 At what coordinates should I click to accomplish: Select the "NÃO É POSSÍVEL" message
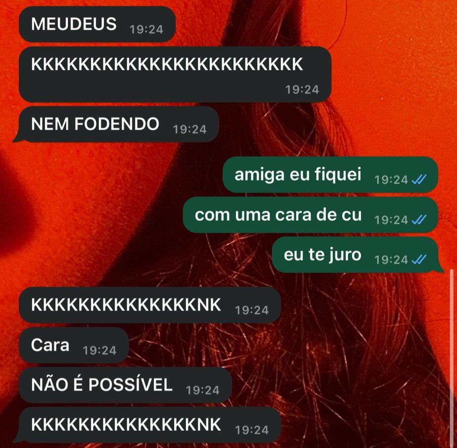click(125, 385)
